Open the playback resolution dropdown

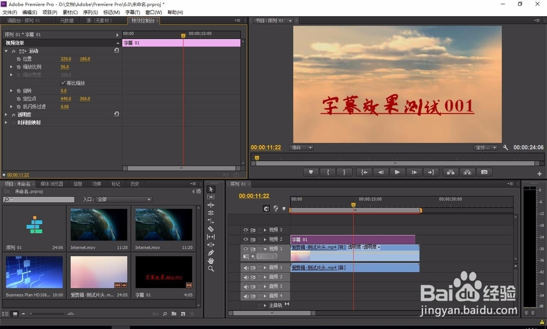pyautogui.click(x=485, y=148)
